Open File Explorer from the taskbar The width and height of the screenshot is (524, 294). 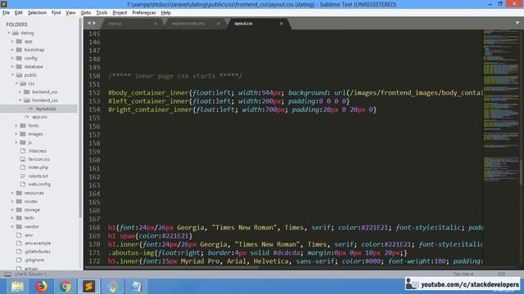(17, 287)
